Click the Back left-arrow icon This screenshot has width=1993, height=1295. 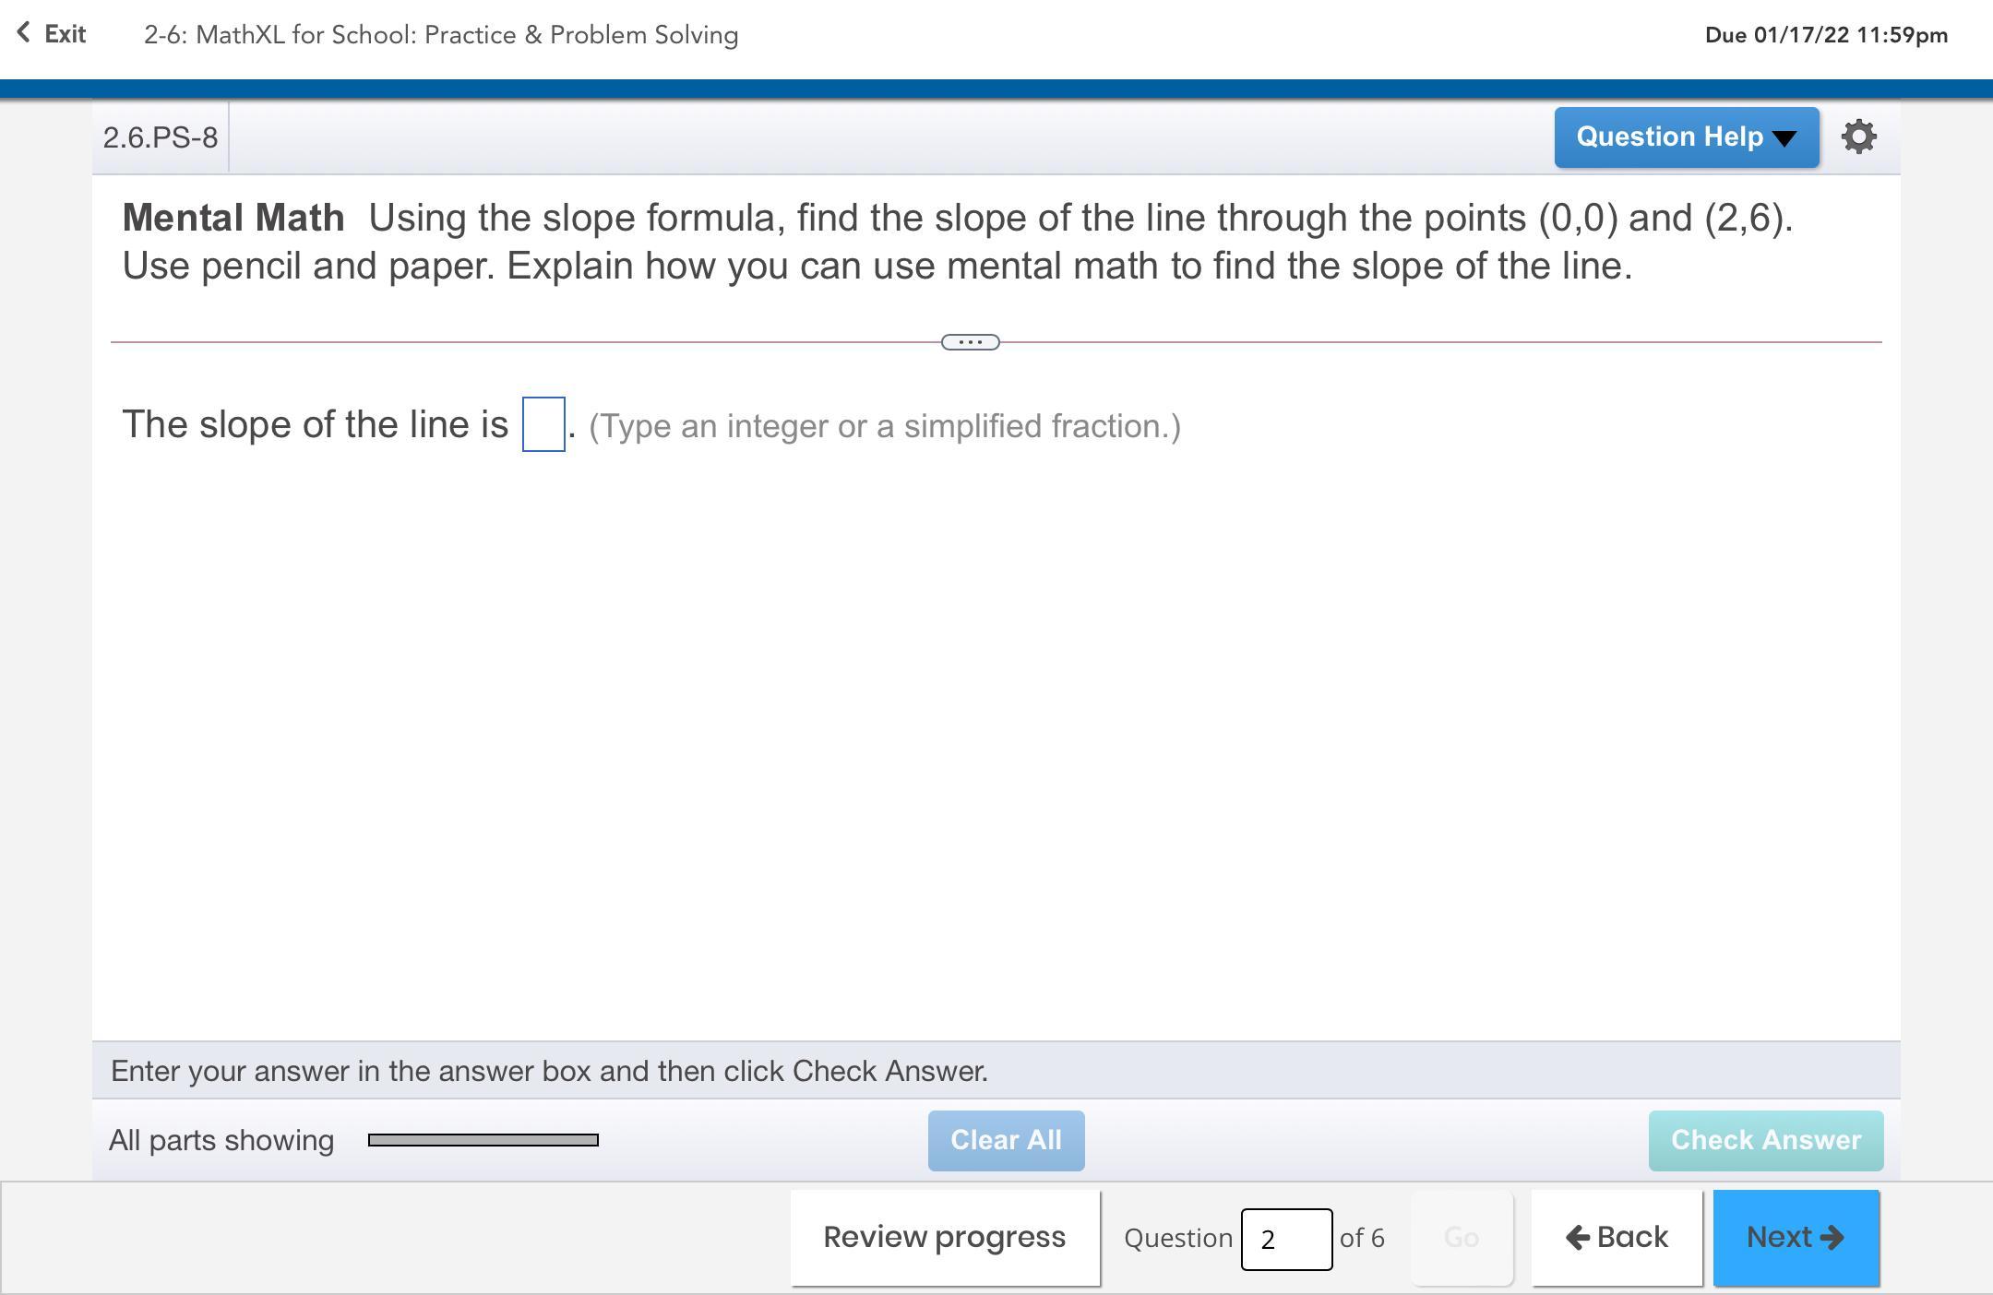(x=1578, y=1238)
